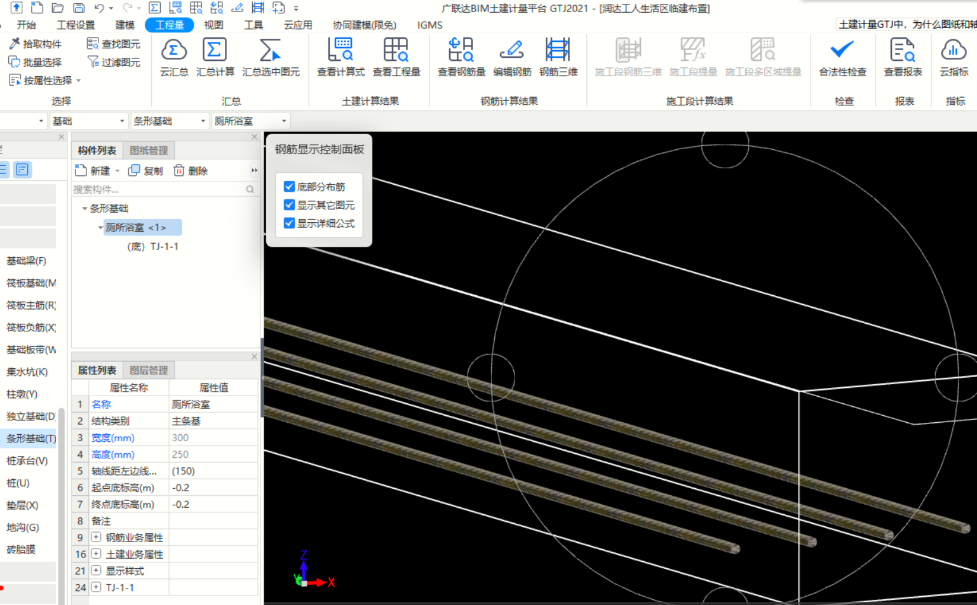Click 汇总选中图元 button

(271, 57)
